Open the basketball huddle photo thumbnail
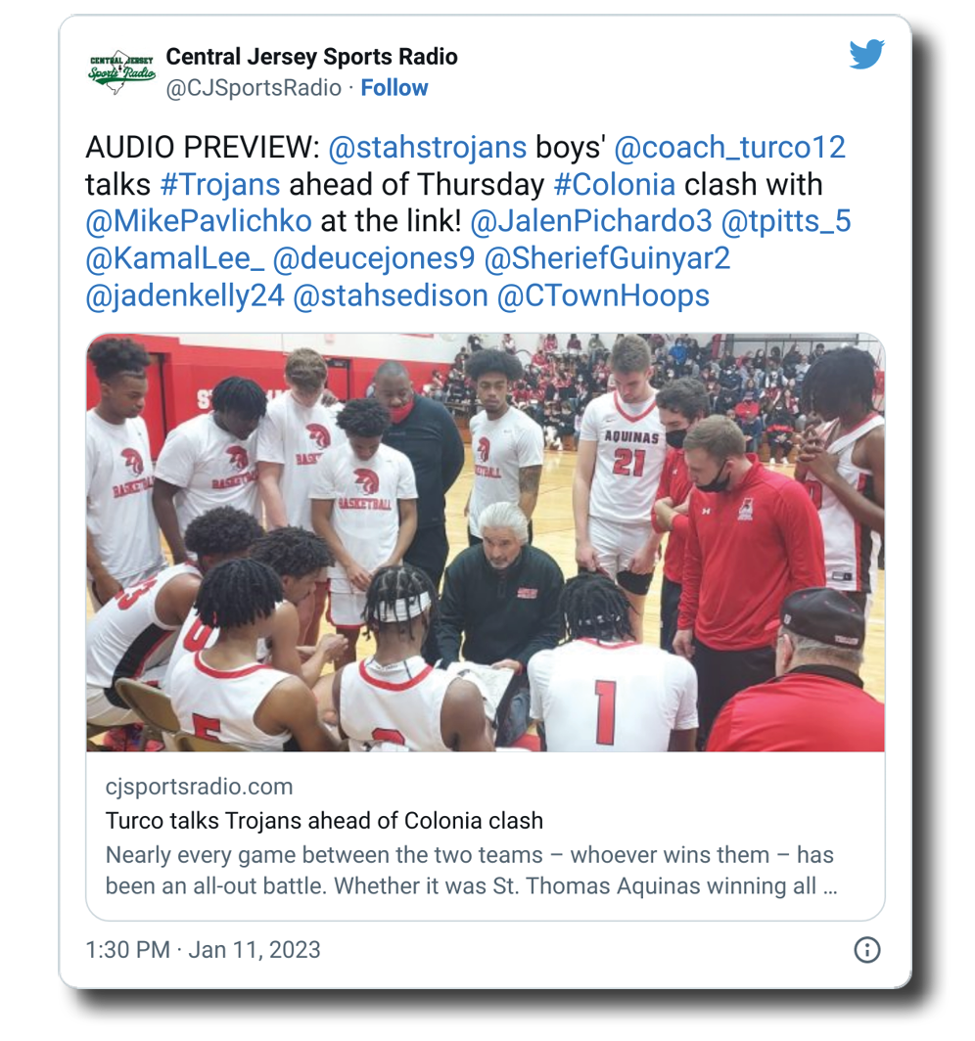The width and height of the screenshot is (975, 1041). click(x=486, y=542)
